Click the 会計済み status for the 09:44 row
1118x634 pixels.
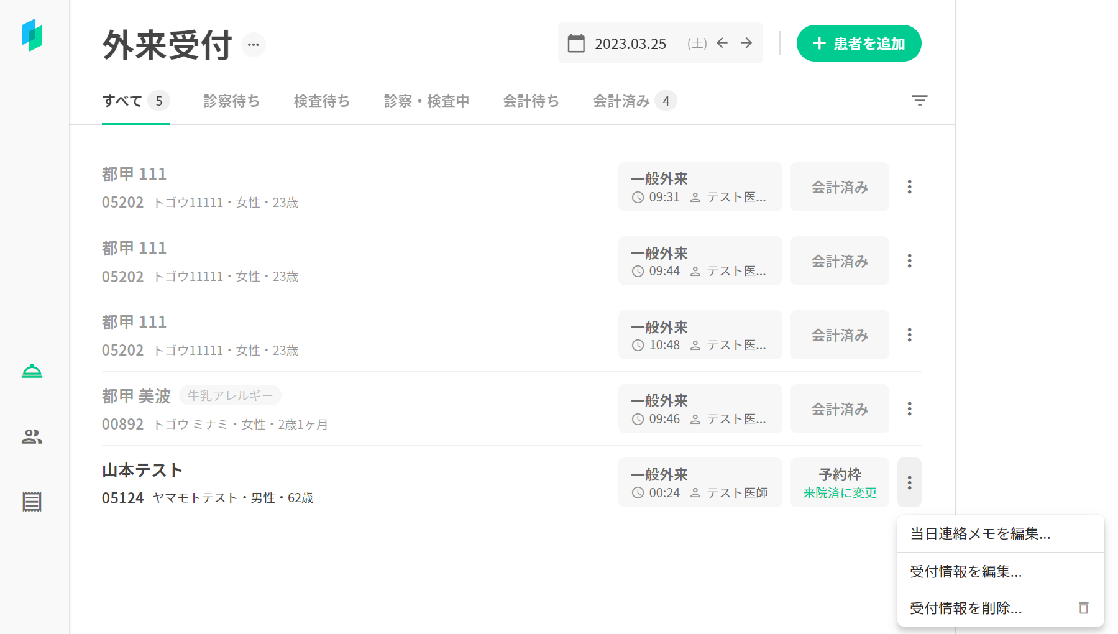click(x=840, y=261)
